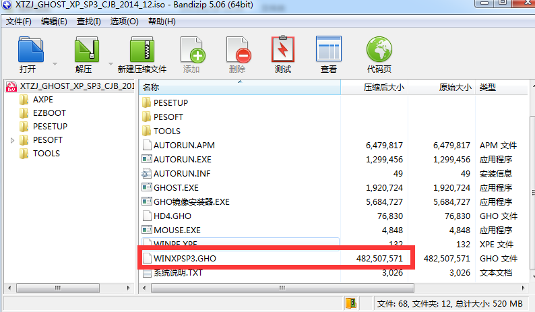535x312 pixels.
Task: Click the AUTORUN.INF settings file icon
Action: (x=147, y=174)
